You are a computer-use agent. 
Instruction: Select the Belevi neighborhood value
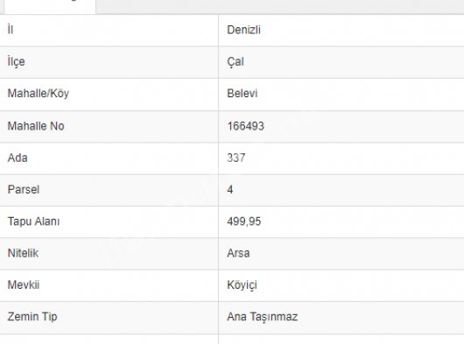point(242,94)
